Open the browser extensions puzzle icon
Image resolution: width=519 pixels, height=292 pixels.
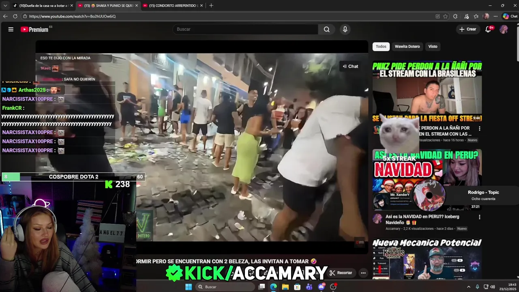(x=455, y=16)
